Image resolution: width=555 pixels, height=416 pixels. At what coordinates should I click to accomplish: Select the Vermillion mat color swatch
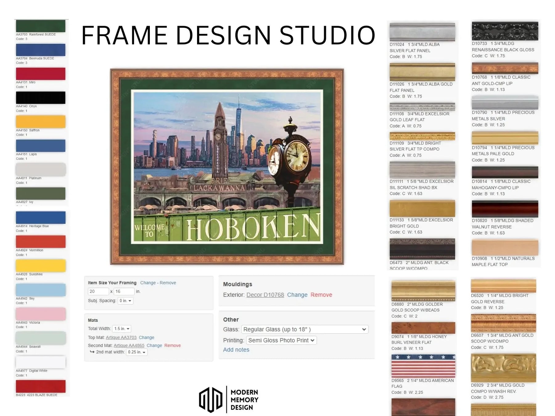(x=40, y=242)
